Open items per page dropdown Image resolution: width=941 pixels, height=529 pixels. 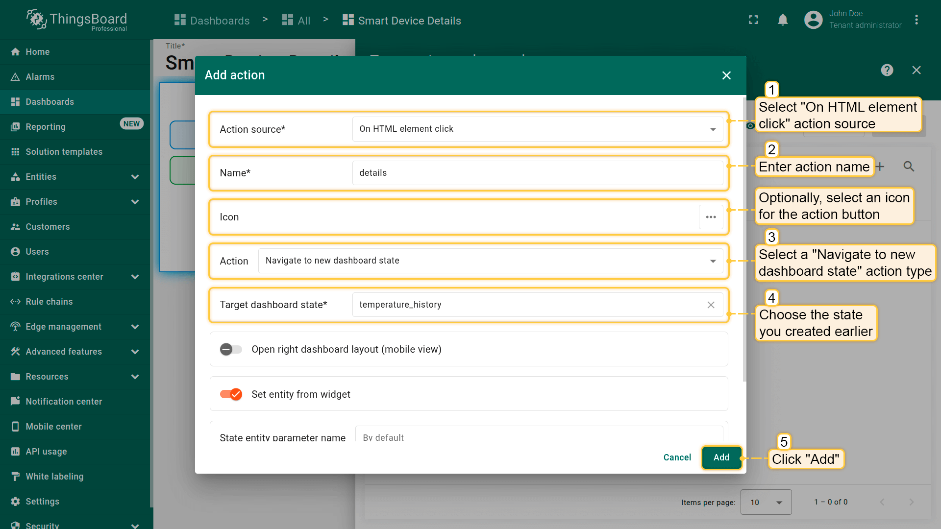(x=766, y=502)
